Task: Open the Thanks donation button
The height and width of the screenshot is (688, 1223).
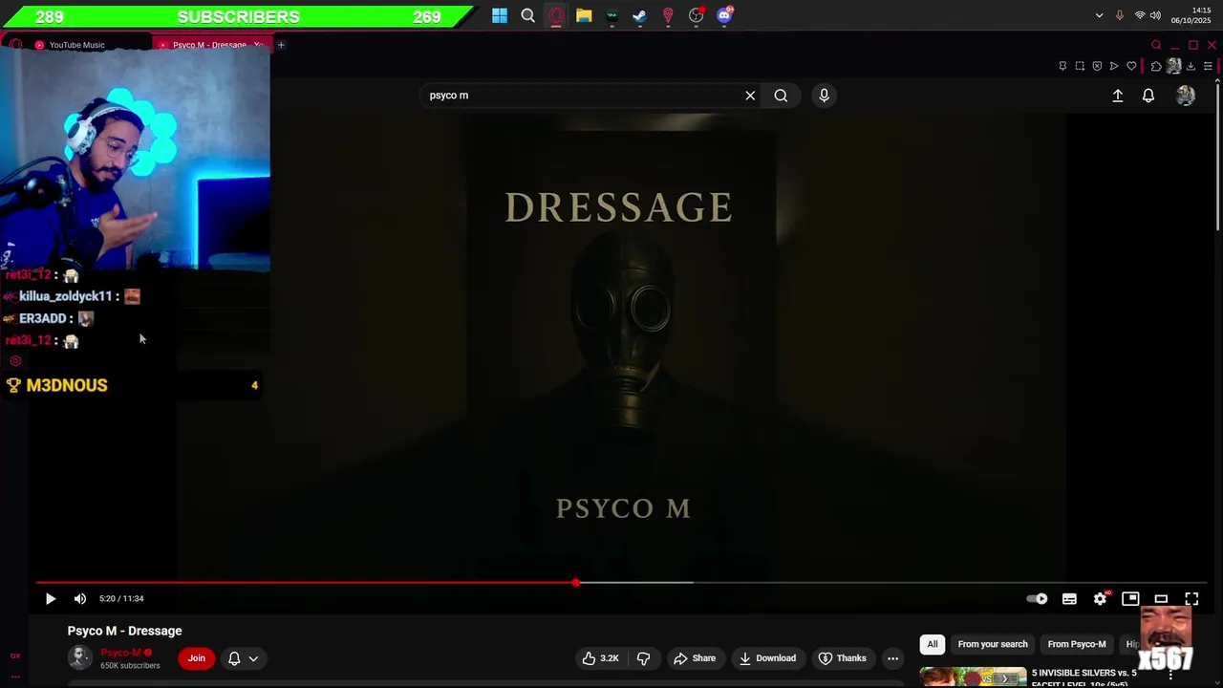Action: (843, 657)
